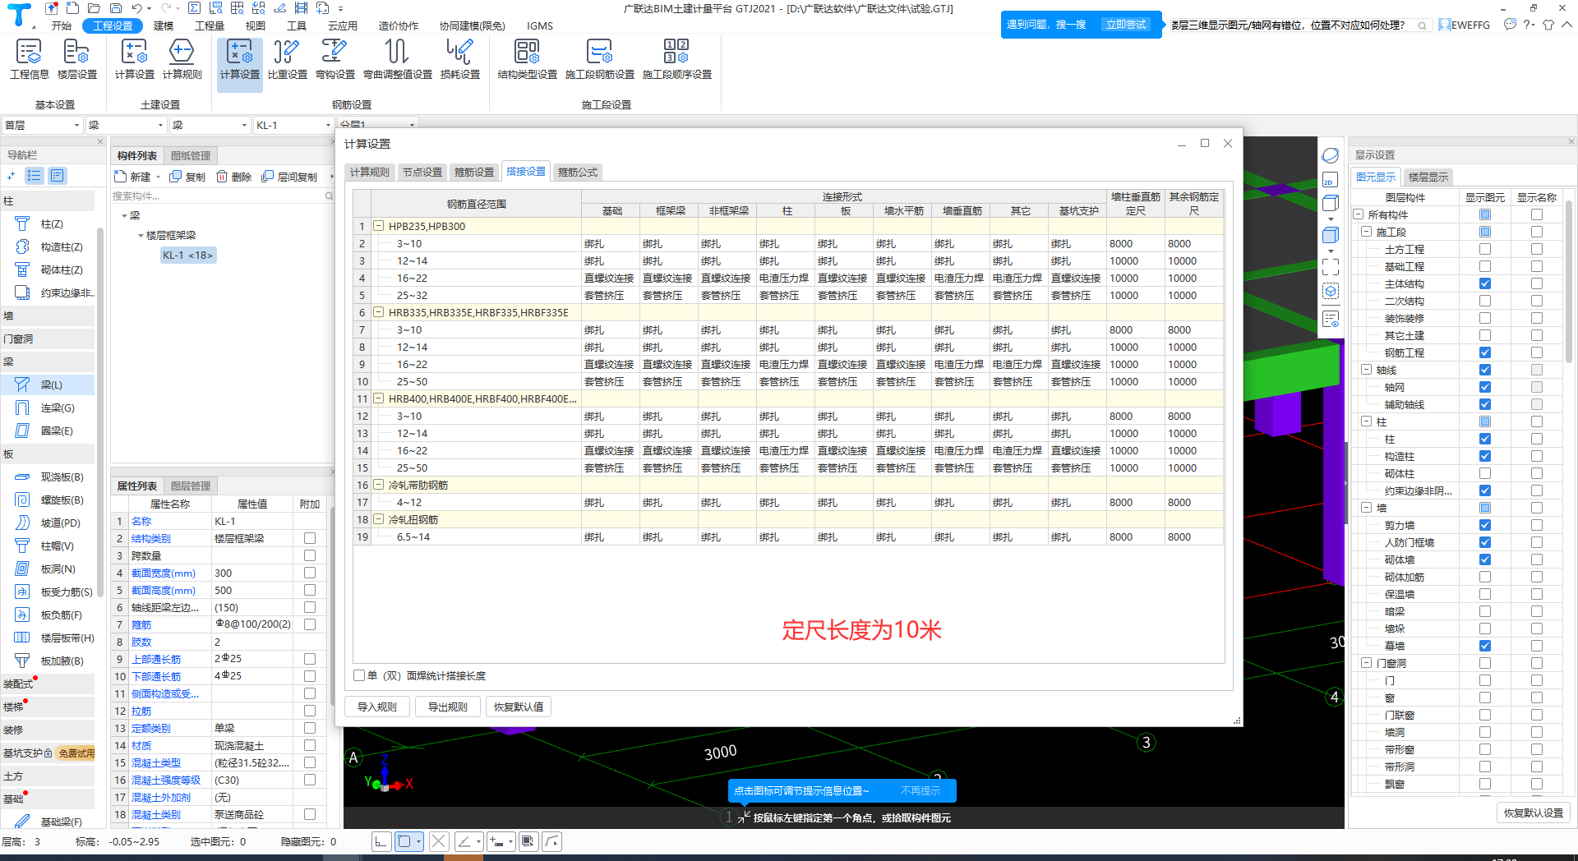Click the 截面宽度 value 300
Viewport: 1578px width, 861px height.
[252, 573]
